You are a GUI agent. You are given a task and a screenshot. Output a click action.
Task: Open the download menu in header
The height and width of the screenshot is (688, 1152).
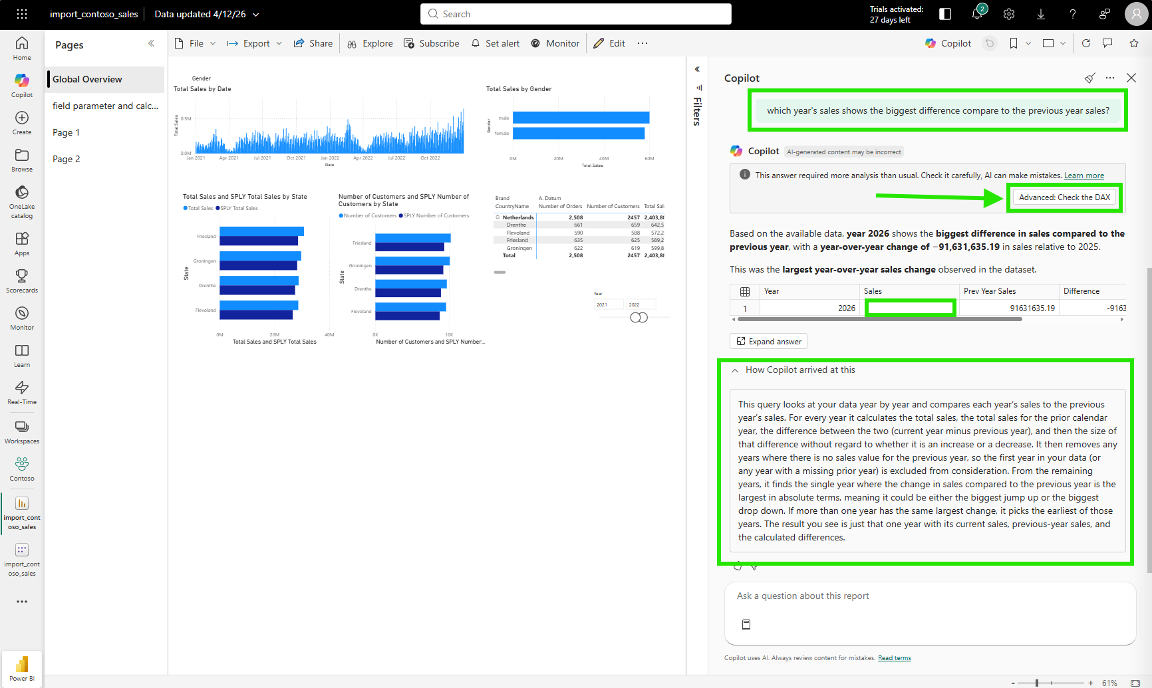point(1041,14)
